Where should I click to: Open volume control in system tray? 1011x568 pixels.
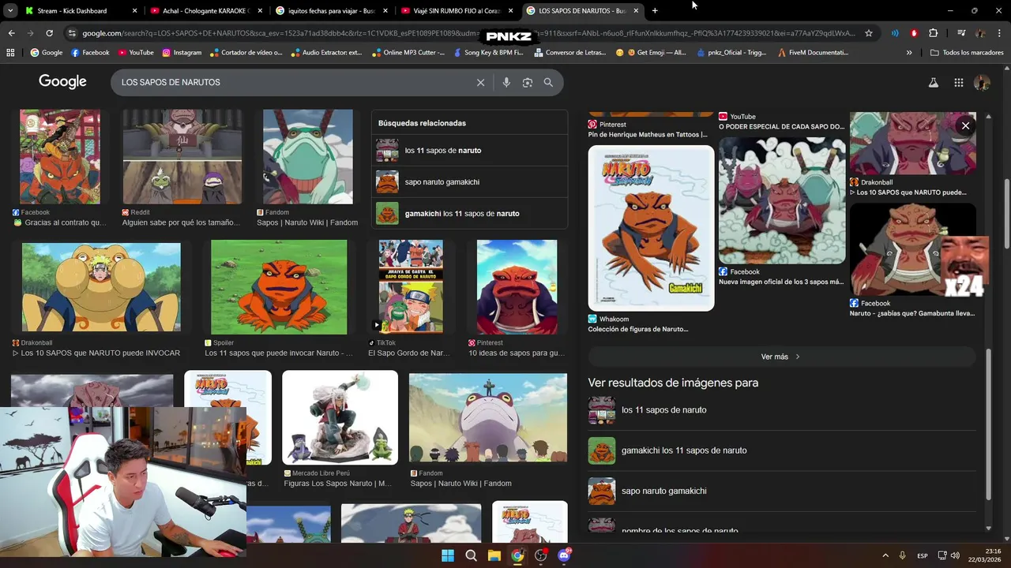pyautogui.click(x=955, y=555)
